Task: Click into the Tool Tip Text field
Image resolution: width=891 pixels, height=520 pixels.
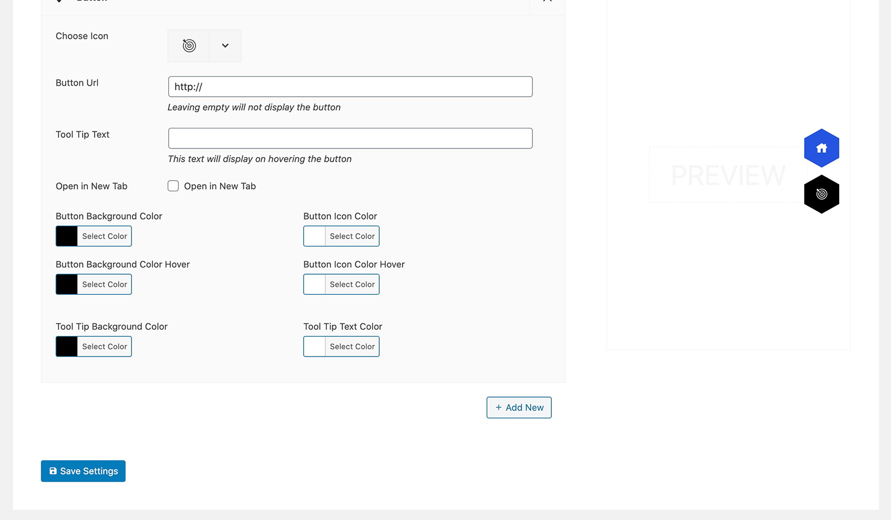Action: (350, 138)
